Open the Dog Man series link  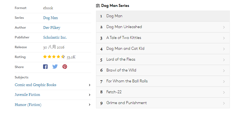pos(50,18)
